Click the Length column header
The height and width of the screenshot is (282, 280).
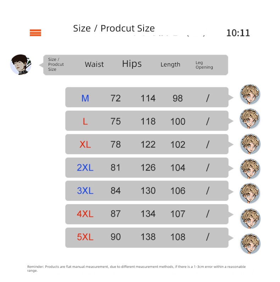tap(170, 64)
